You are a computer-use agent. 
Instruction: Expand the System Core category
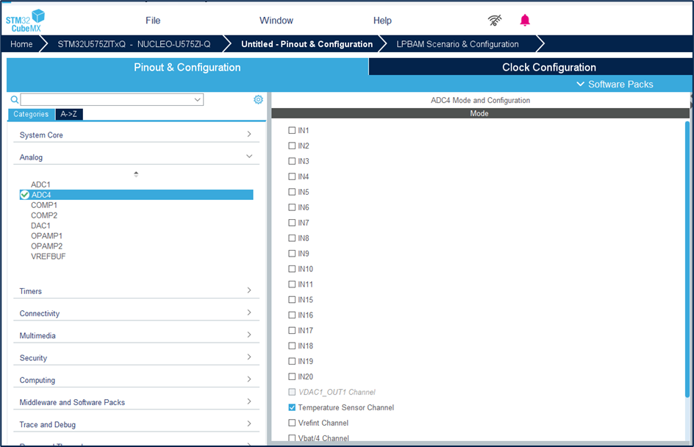point(136,135)
